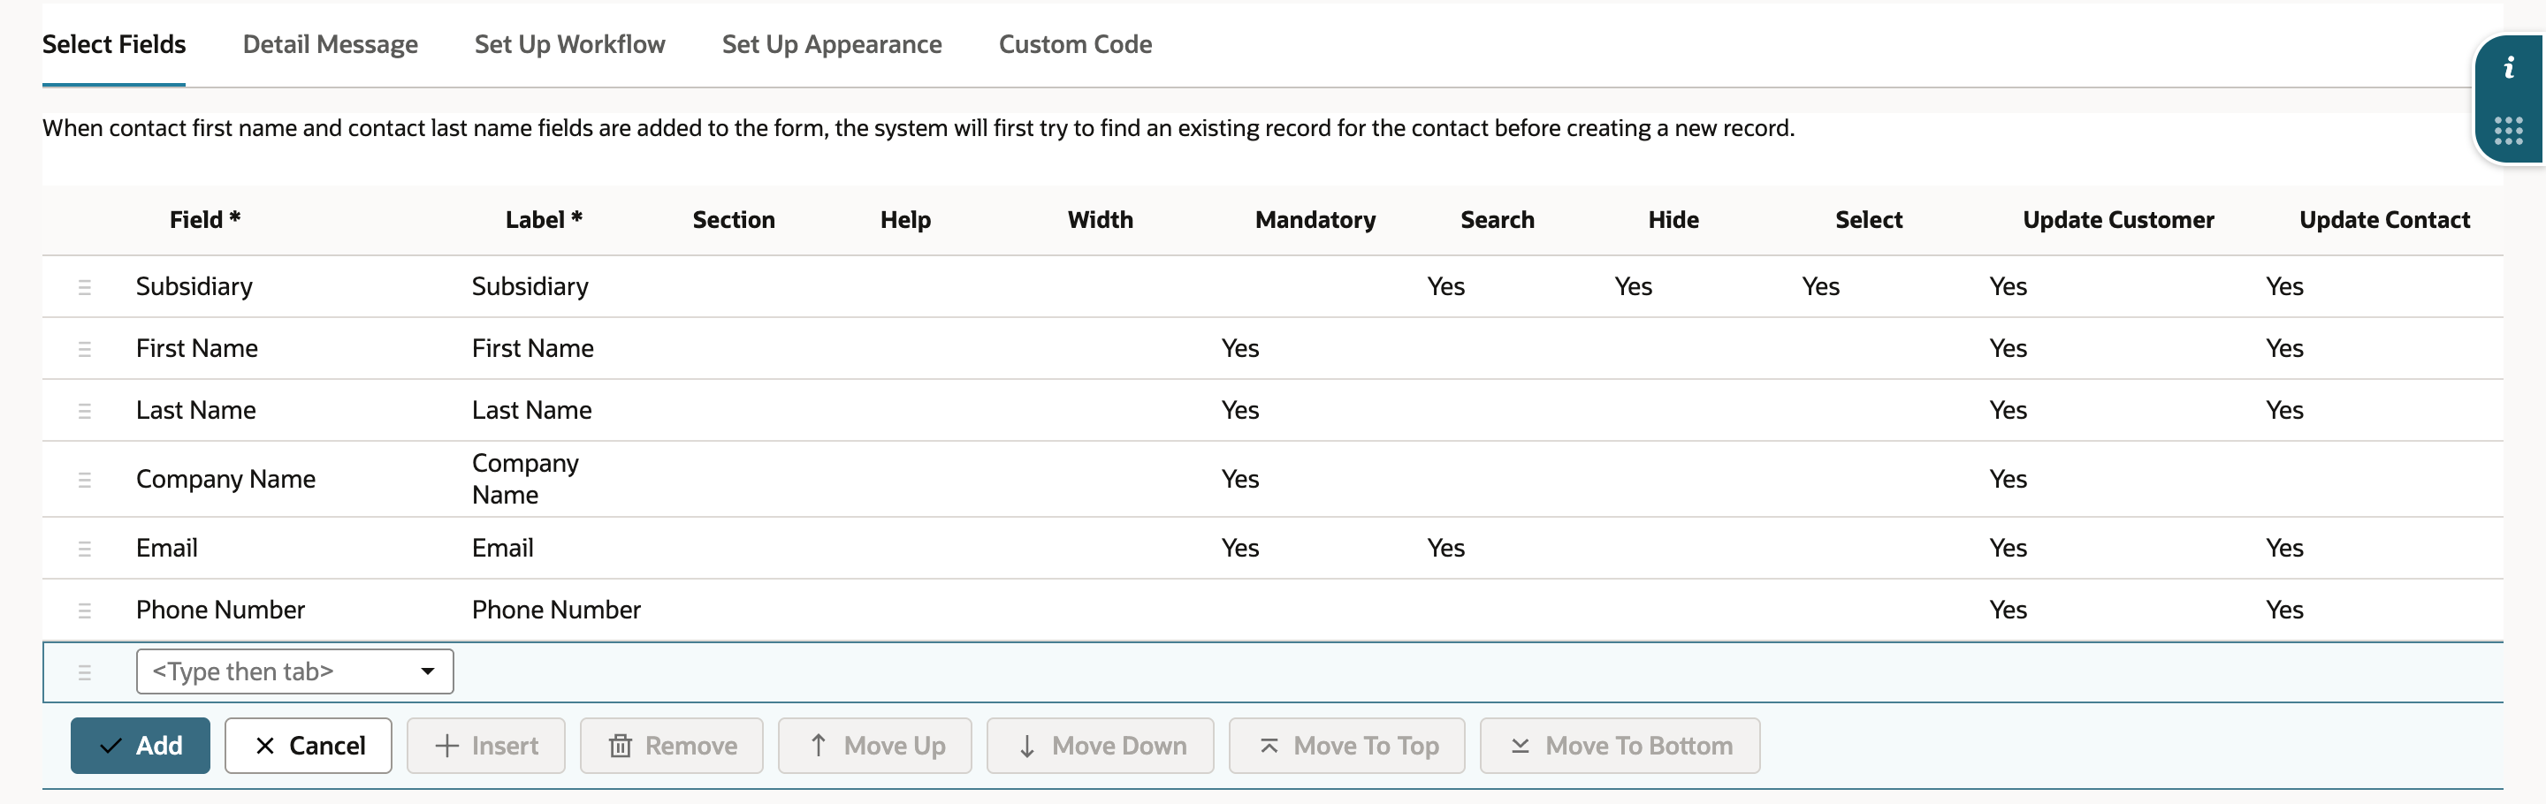Grab the Email row drag handle
The width and height of the screenshot is (2546, 804).
[x=84, y=548]
